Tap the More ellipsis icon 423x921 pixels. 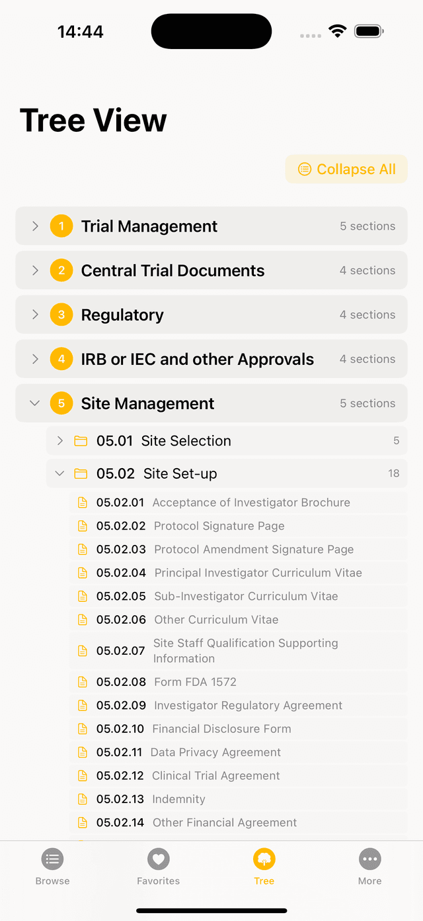(x=370, y=859)
